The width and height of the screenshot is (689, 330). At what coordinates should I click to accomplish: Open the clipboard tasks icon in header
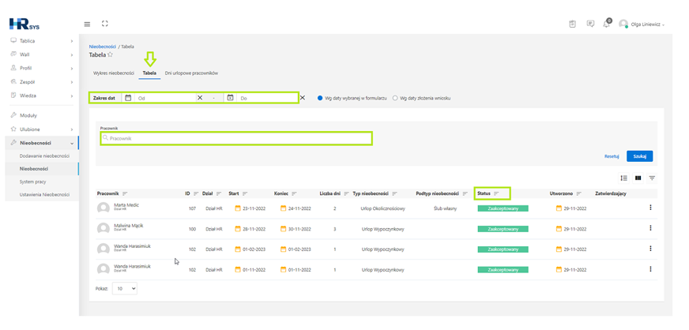pos(572,24)
